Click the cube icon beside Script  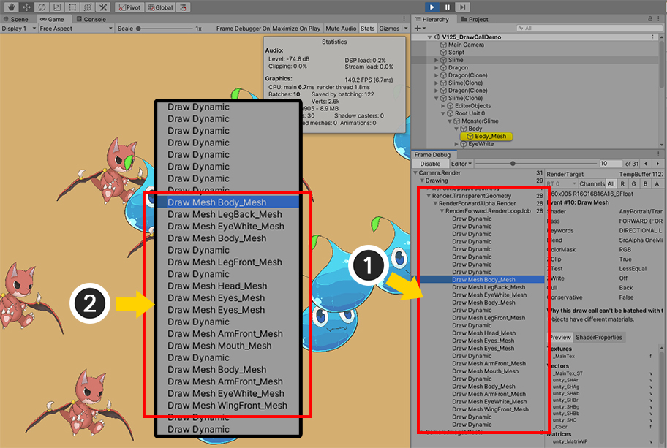click(443, 53)
